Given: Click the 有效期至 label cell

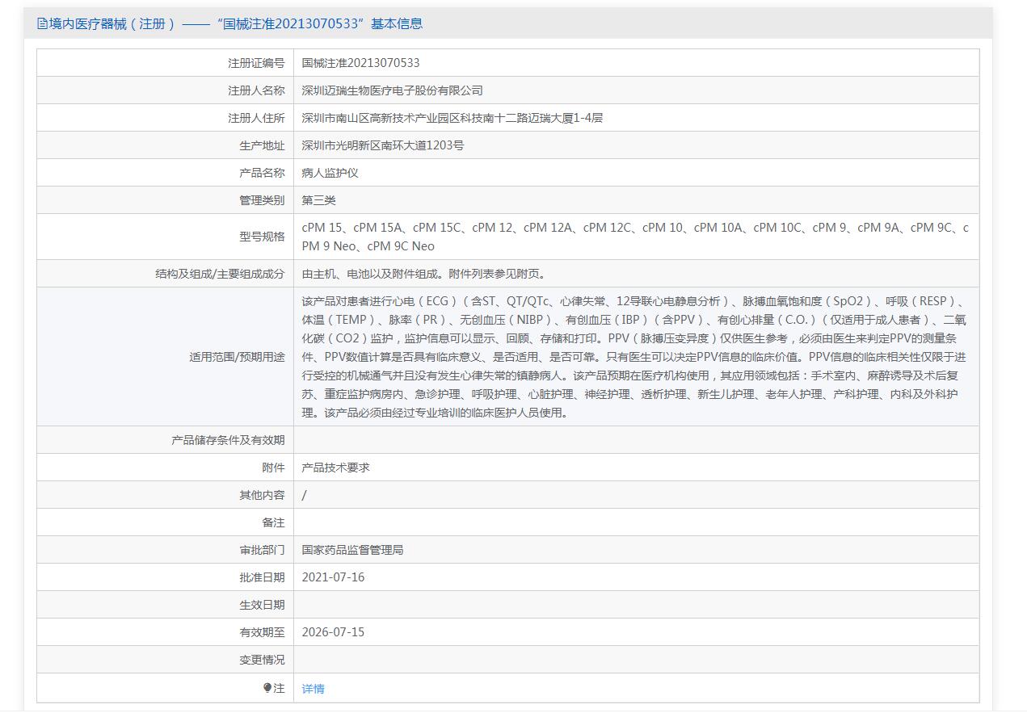Looking at the screenshot, I should click(165, 632).
